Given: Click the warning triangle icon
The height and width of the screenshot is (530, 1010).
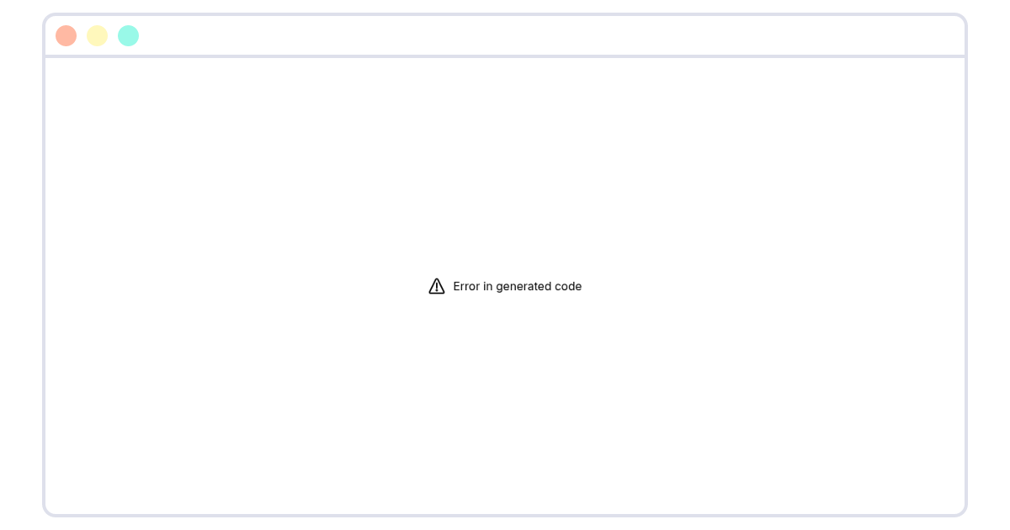Looking at the screenshot, I should tap(436, 286).
